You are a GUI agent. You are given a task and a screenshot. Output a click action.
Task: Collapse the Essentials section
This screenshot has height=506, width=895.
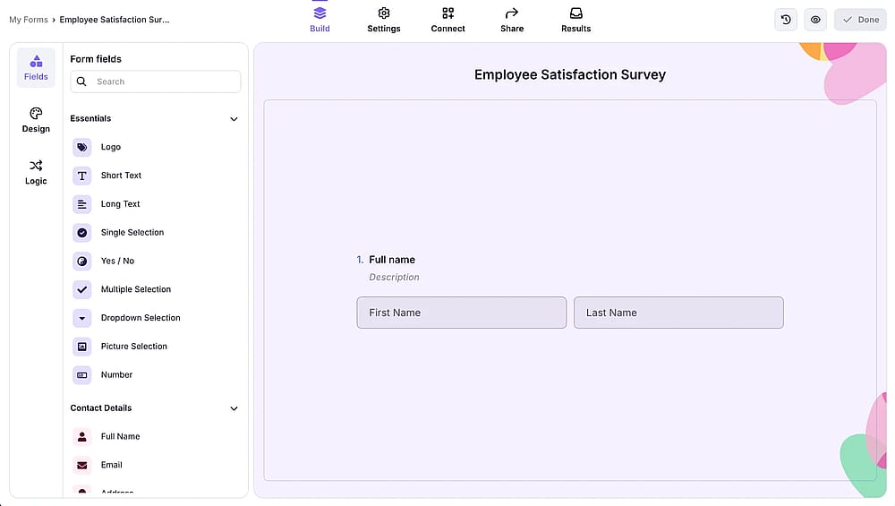pyautogui.click(x=234, y=119)
